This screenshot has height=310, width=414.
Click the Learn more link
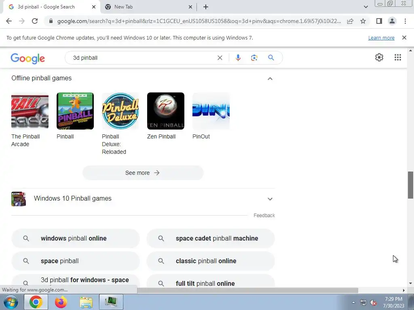point(381,38)
